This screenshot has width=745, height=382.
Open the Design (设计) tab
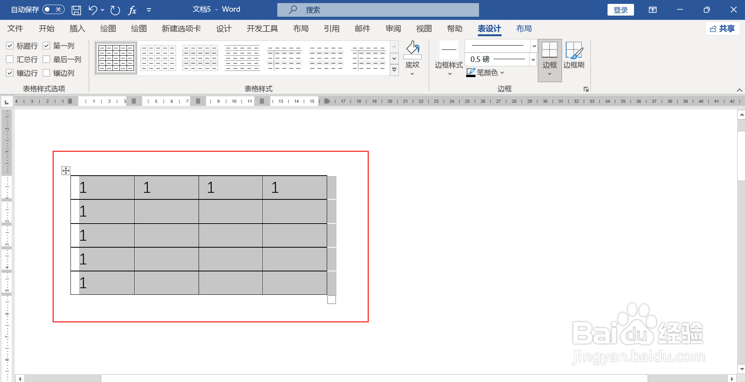[224, 28]
